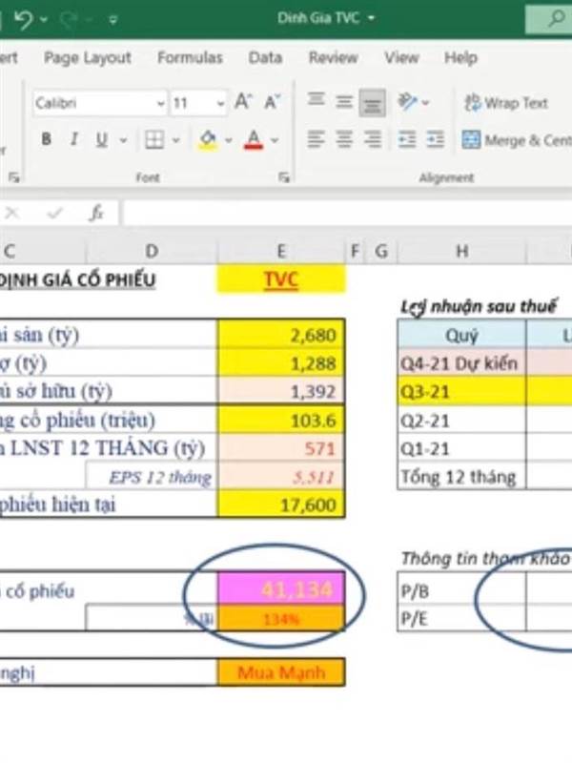Apply cell borders icon
This screenshot has height=763, width=572.
[x=154, y=140]
